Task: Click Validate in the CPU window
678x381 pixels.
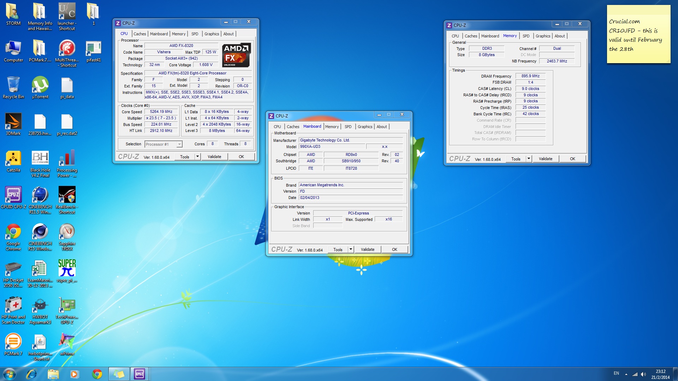Action: click(x=214, y=157)
